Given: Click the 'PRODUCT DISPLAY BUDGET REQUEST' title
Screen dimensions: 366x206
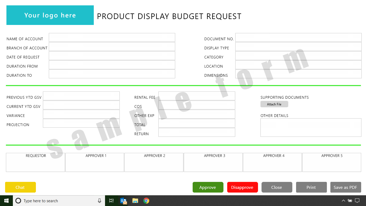Looking at the screenshot, I should click(169, 16).
